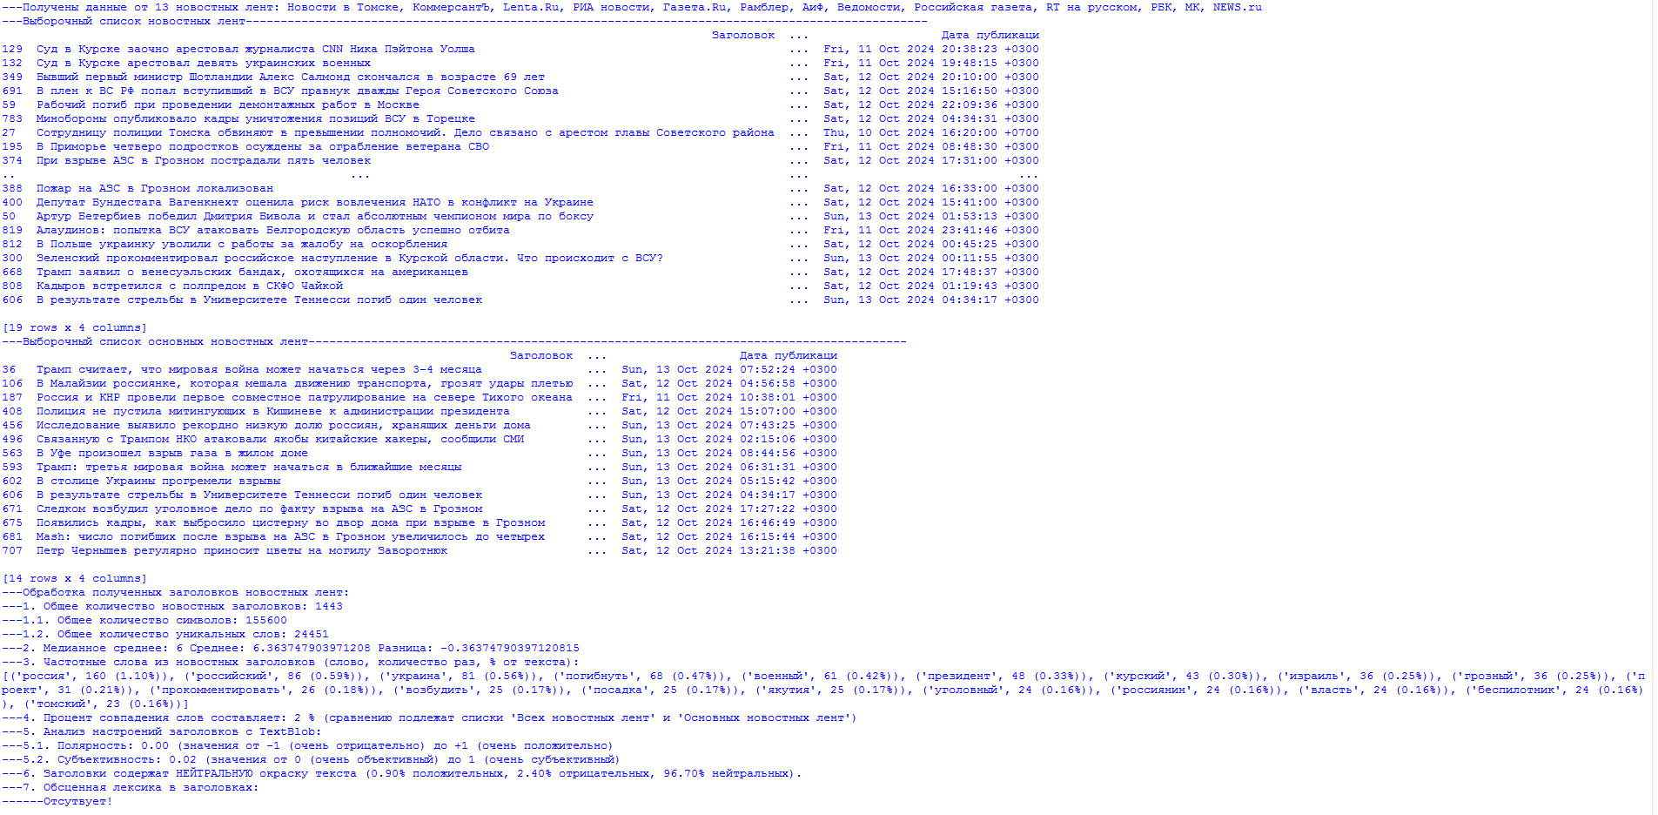Click date 'Sun, 13 Oct 2024 01:53:13 +0300'

point(931,216)
